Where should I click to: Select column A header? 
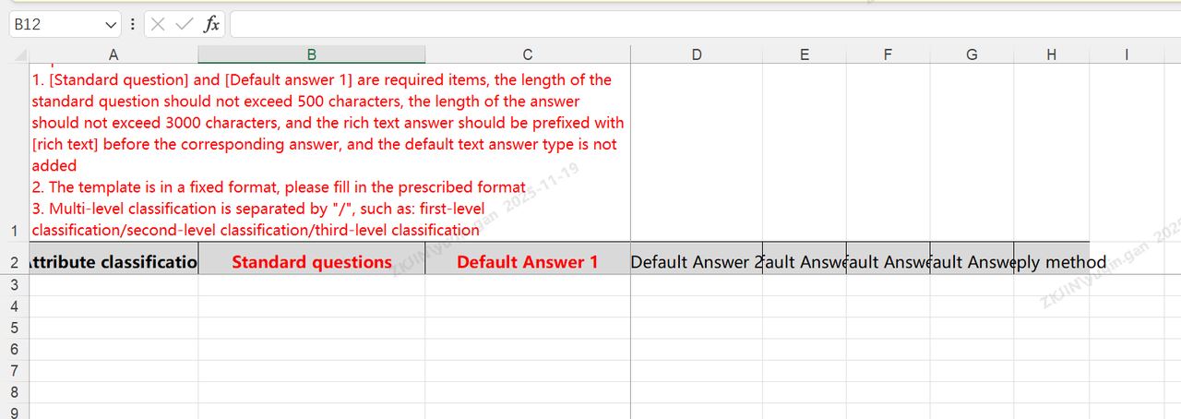pyautogui.click(x=113, y=55)
